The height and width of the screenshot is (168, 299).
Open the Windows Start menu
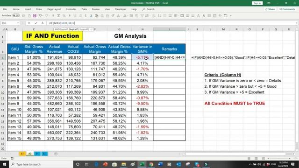[4, 164]
